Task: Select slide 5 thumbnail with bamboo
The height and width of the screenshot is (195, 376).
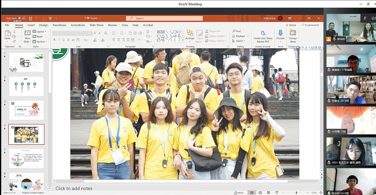Action: click(x=26, y=158)
